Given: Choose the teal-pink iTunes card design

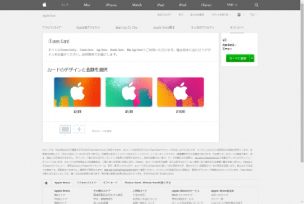Looking at the screenshot, I should 129,92.
